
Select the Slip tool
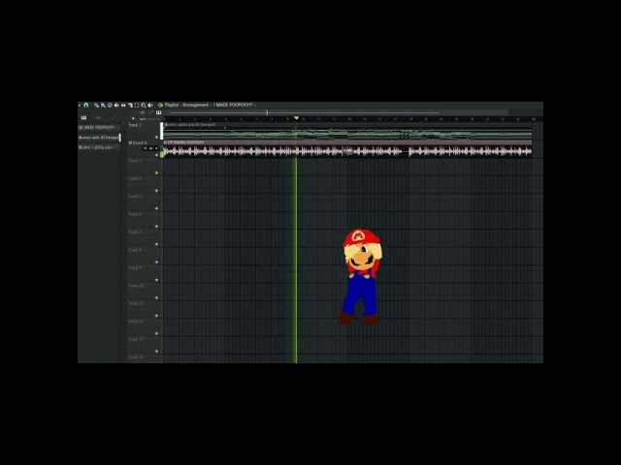pos(123,106)
